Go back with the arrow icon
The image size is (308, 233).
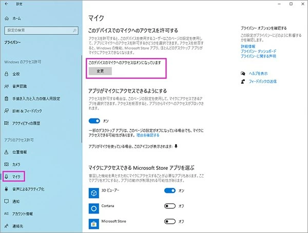(x=7, y=4)
